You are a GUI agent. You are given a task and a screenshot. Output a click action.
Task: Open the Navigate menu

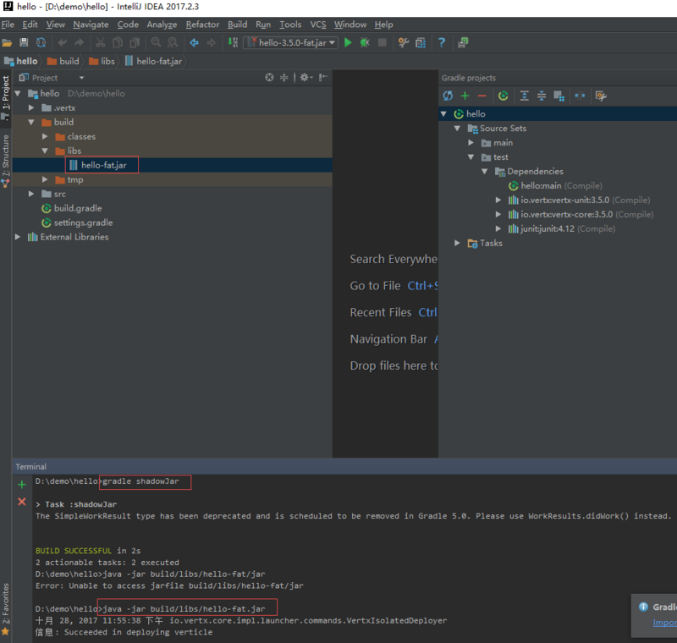coord(91,25)
